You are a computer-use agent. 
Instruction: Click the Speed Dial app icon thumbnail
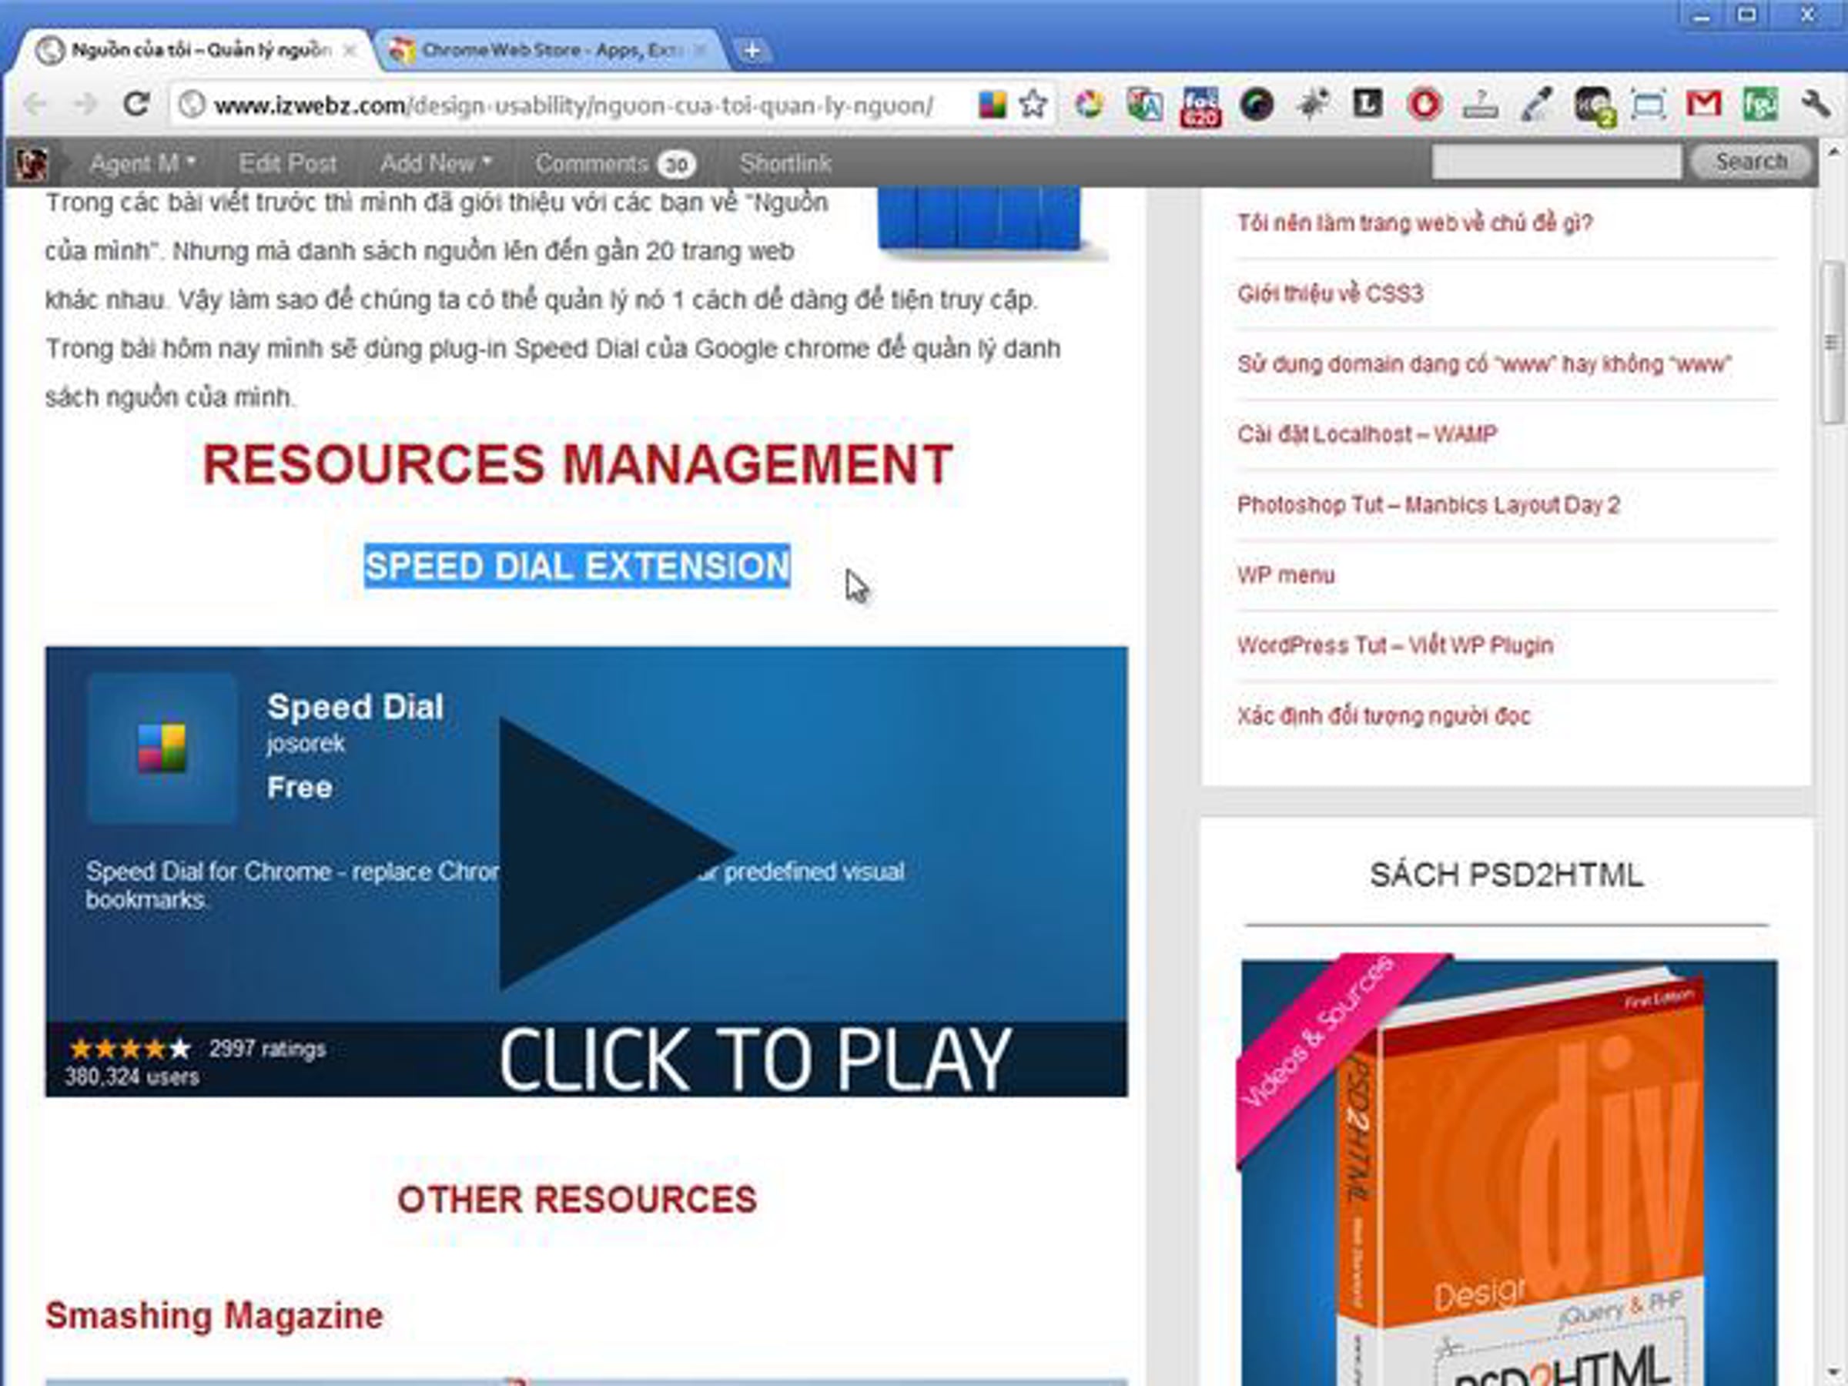pyautogui.click(x=162, y=748)
